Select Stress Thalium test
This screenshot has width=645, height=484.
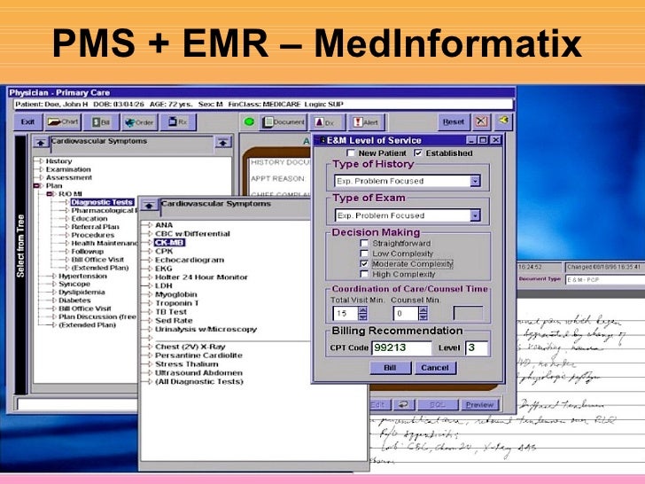pos(187,363)
